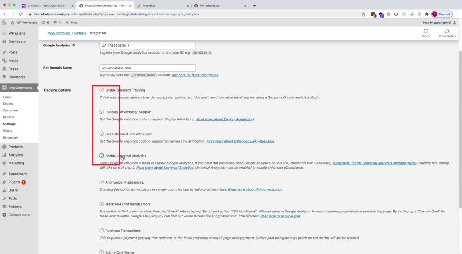Open the WooCommerce Inbox icon
The width and height of the screenshot is (462, 254).
pos(426,33)
